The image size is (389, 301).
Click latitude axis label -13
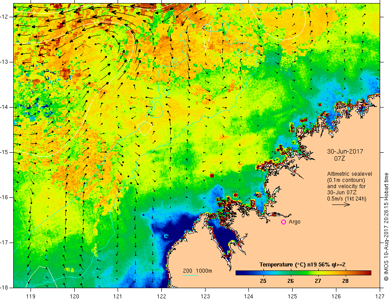click(x=5, y=62)
